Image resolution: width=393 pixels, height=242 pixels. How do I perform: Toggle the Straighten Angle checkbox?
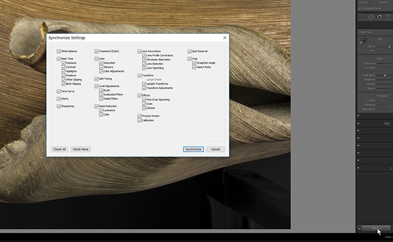[194, 63]
